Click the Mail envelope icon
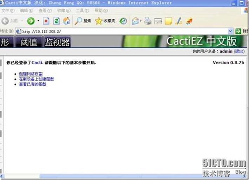249x180 pixels. pos(135,21)
